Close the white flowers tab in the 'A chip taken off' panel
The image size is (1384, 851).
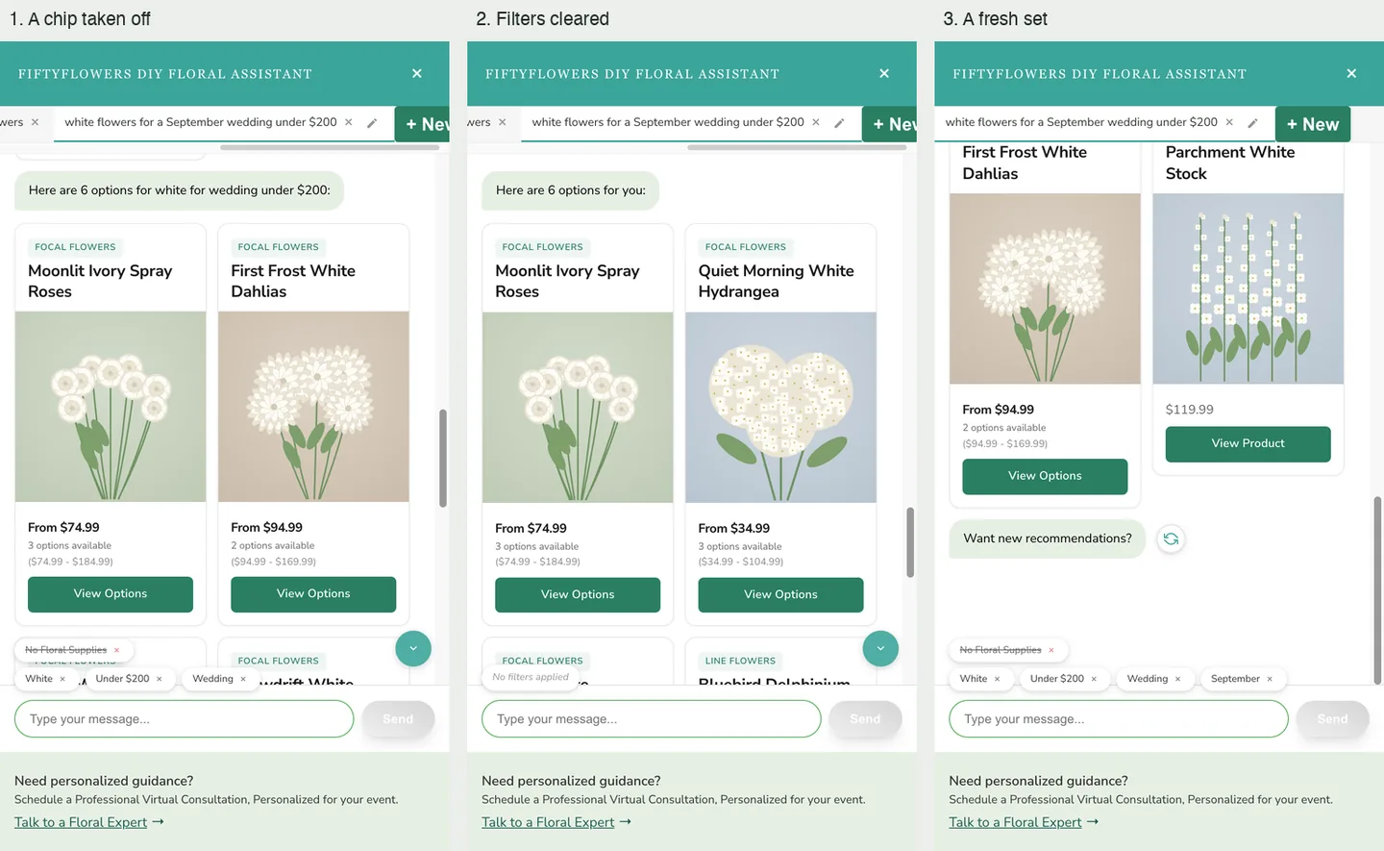click(349, 122)
